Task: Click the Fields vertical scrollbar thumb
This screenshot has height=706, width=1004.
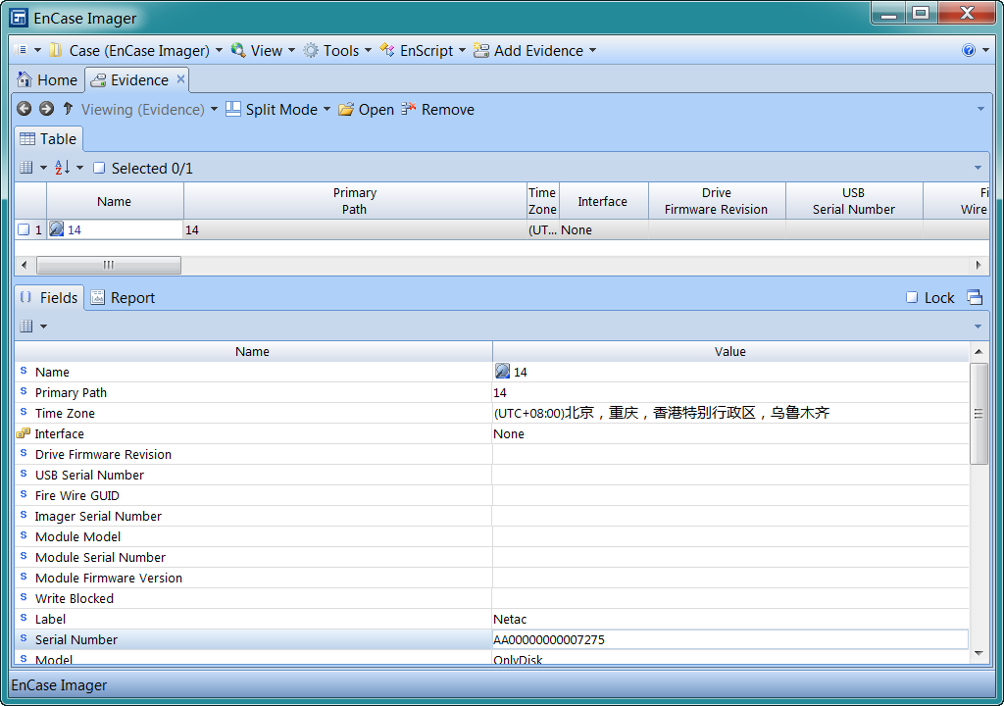Action: (979, 413)
